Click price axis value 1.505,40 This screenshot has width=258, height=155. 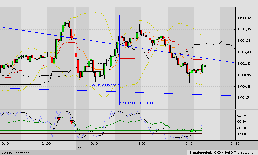244,52
